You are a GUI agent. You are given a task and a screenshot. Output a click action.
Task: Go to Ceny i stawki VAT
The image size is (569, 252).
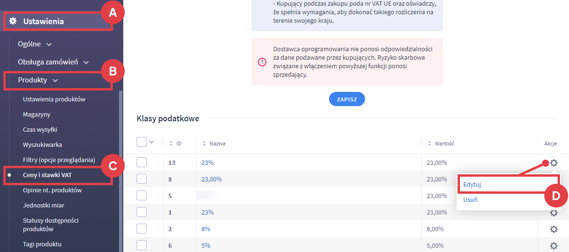point(47,175)
